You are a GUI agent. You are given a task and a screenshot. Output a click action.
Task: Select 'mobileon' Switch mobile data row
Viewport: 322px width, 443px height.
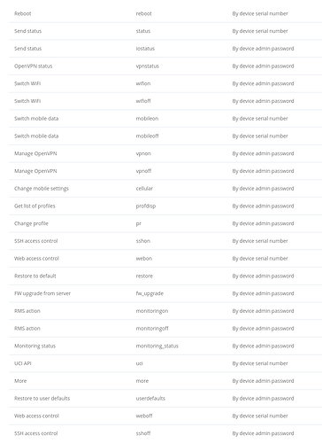click(165, 119)
